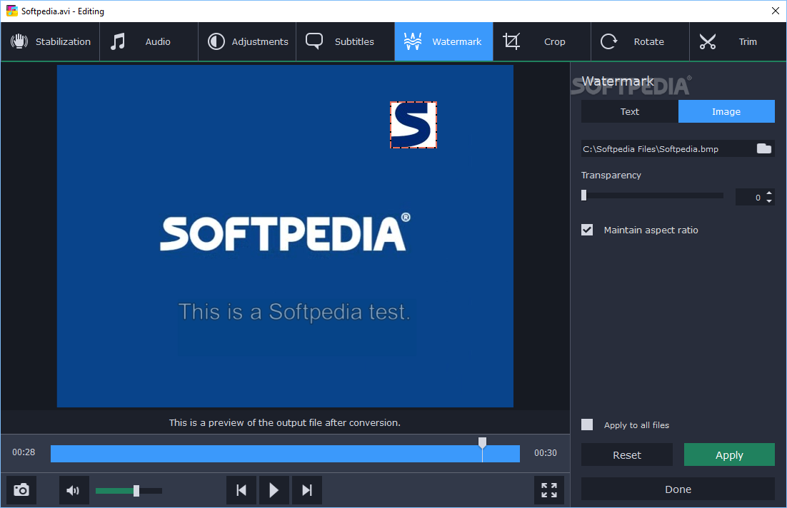
Task: Close the Editing window
Action: click(775, 11)
